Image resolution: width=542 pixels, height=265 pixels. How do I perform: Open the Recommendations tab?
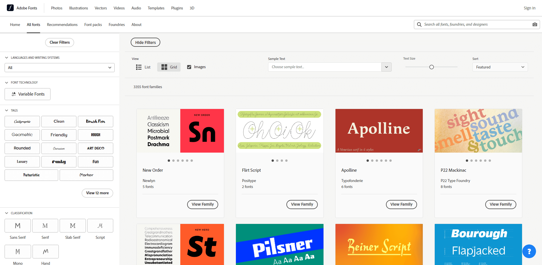pyautogui.click(x=62, y=25)
